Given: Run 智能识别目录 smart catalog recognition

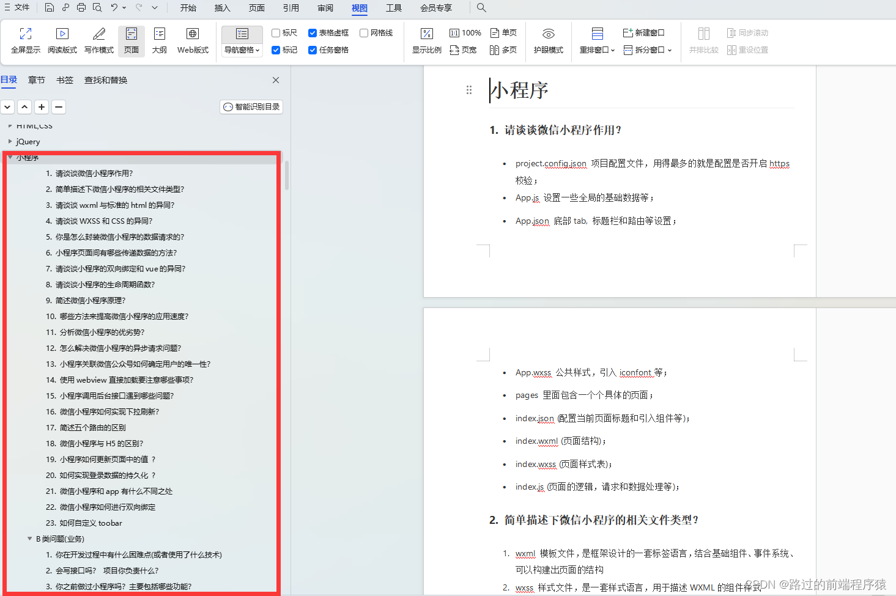Looking at the screenshot, I should [x=251, y=106].
